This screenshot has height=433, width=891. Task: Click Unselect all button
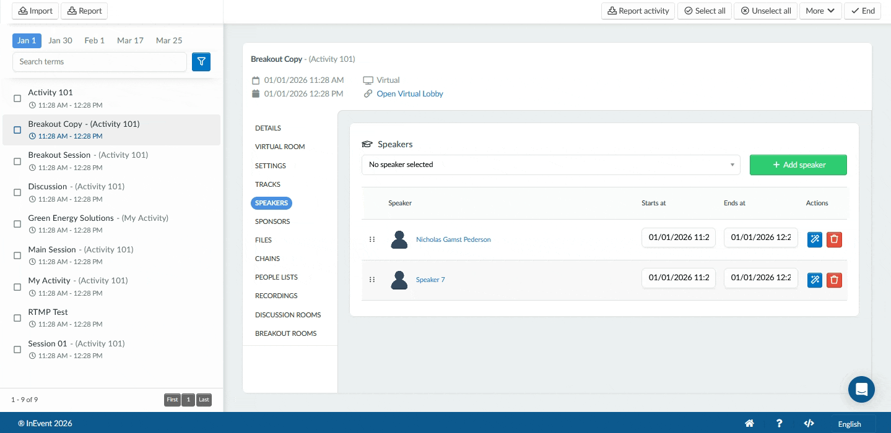765,11
